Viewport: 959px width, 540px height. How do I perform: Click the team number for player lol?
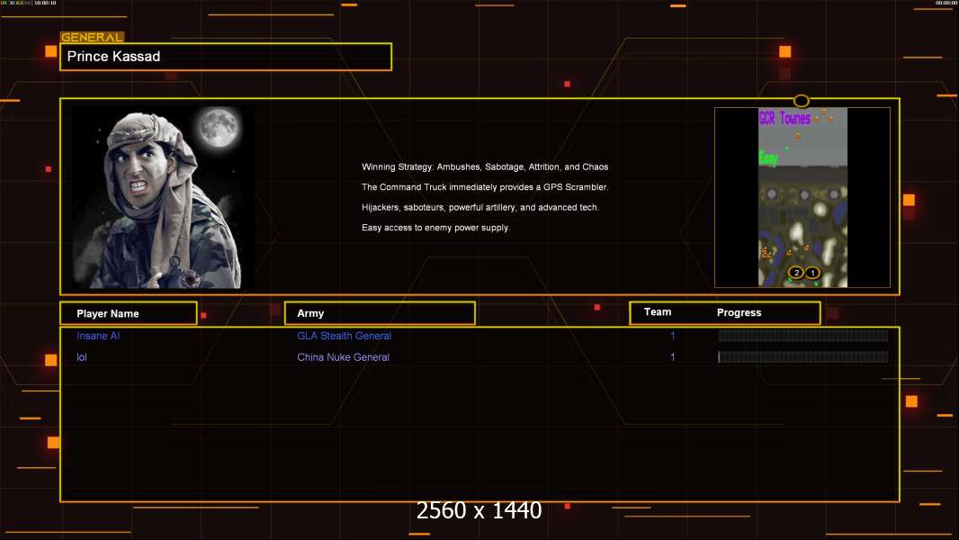click(x=672, y=357)
